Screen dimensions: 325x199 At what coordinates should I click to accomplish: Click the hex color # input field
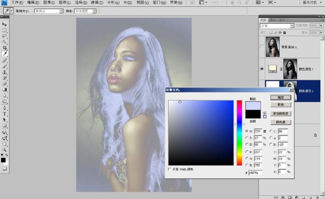(255, 173)
